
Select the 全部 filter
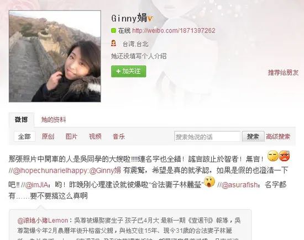pos(24,136)
